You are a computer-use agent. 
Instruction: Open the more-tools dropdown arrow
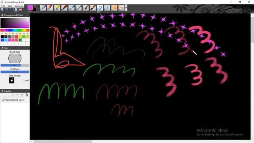[126, 8]
